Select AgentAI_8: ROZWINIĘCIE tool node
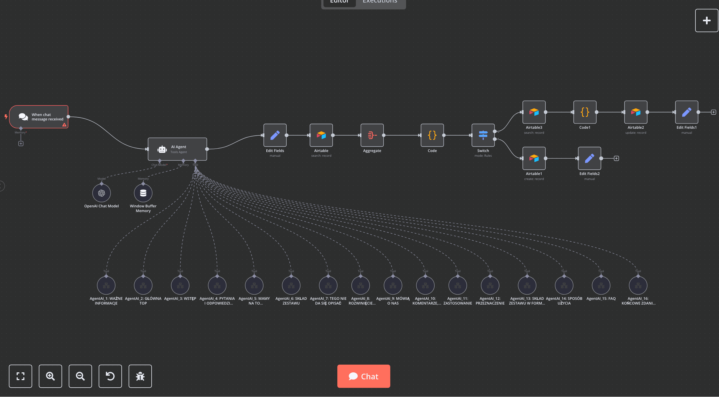This screenshot has height=397, width=719. tap(361, 285)
